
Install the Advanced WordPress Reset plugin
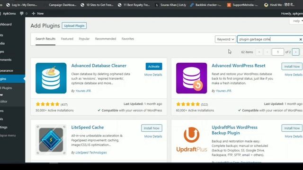coord(292,66)
